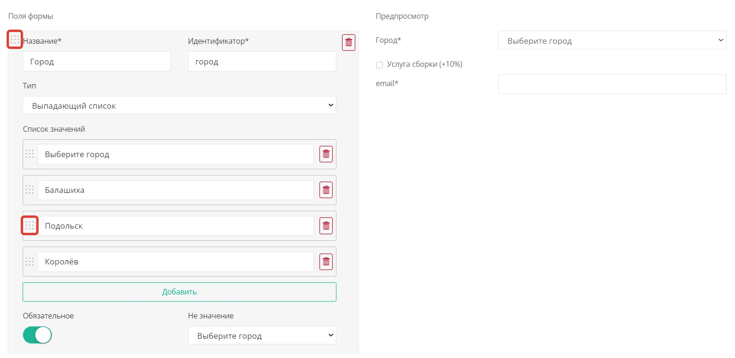Click the Обязательное label

coord(48,316)
